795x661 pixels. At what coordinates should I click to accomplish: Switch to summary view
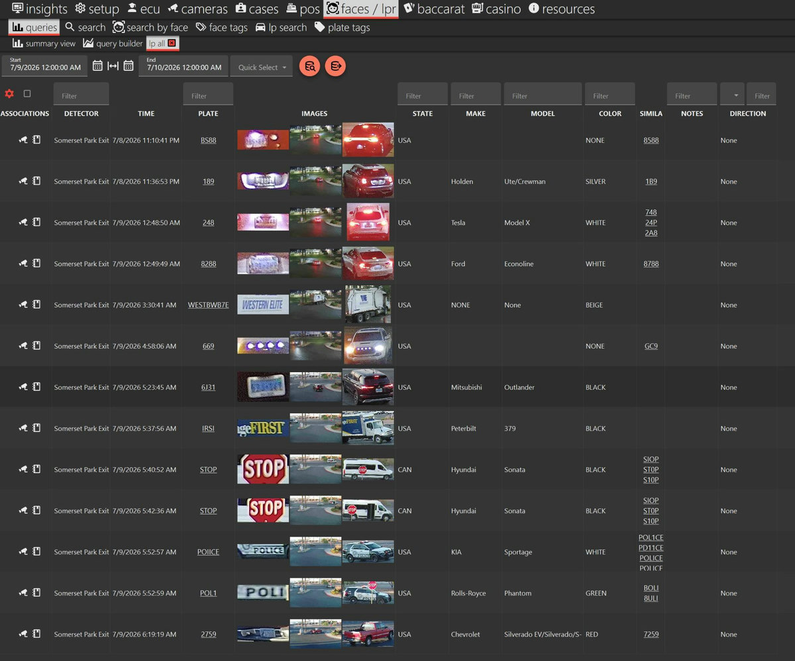pos(44,44)
